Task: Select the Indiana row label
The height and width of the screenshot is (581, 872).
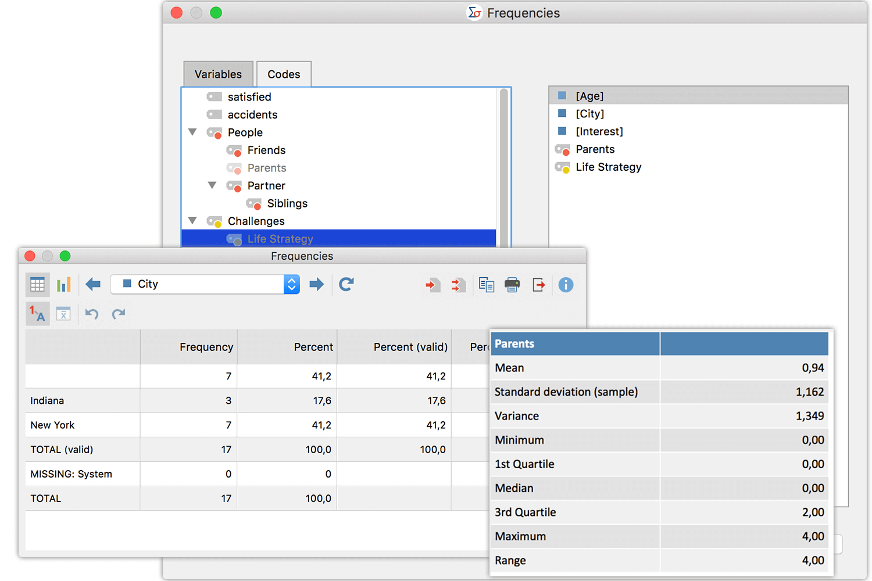Action: (47, 401)
